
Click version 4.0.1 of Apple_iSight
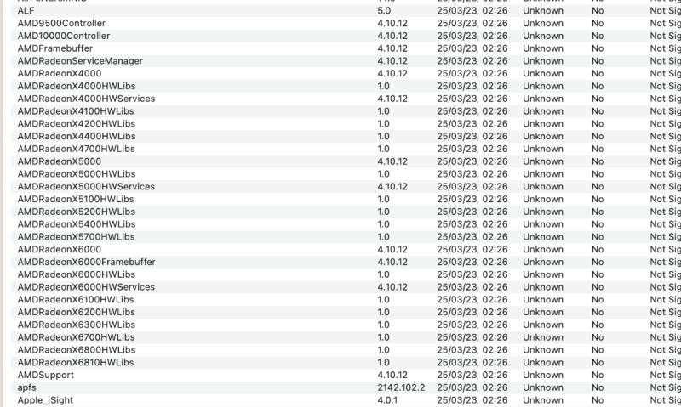(x=387, y=400)
